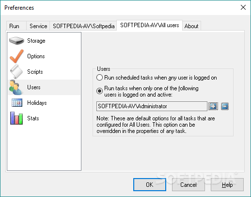Open the About tab
The height and width of the screenshot is (197, 251).
click(x=191, y=26)
